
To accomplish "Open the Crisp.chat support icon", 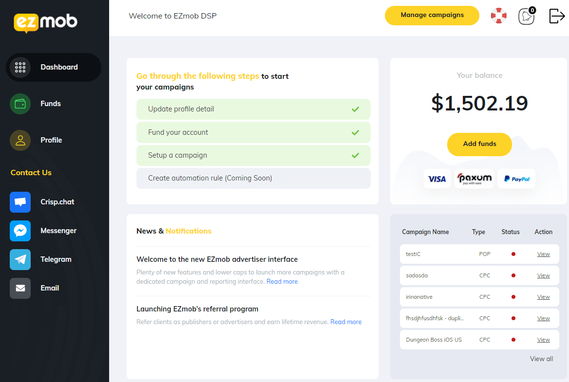I will click(x=20, y=201).
